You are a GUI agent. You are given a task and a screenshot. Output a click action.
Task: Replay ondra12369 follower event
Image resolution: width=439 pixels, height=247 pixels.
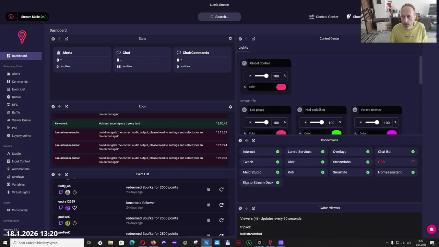click(221, 205)
